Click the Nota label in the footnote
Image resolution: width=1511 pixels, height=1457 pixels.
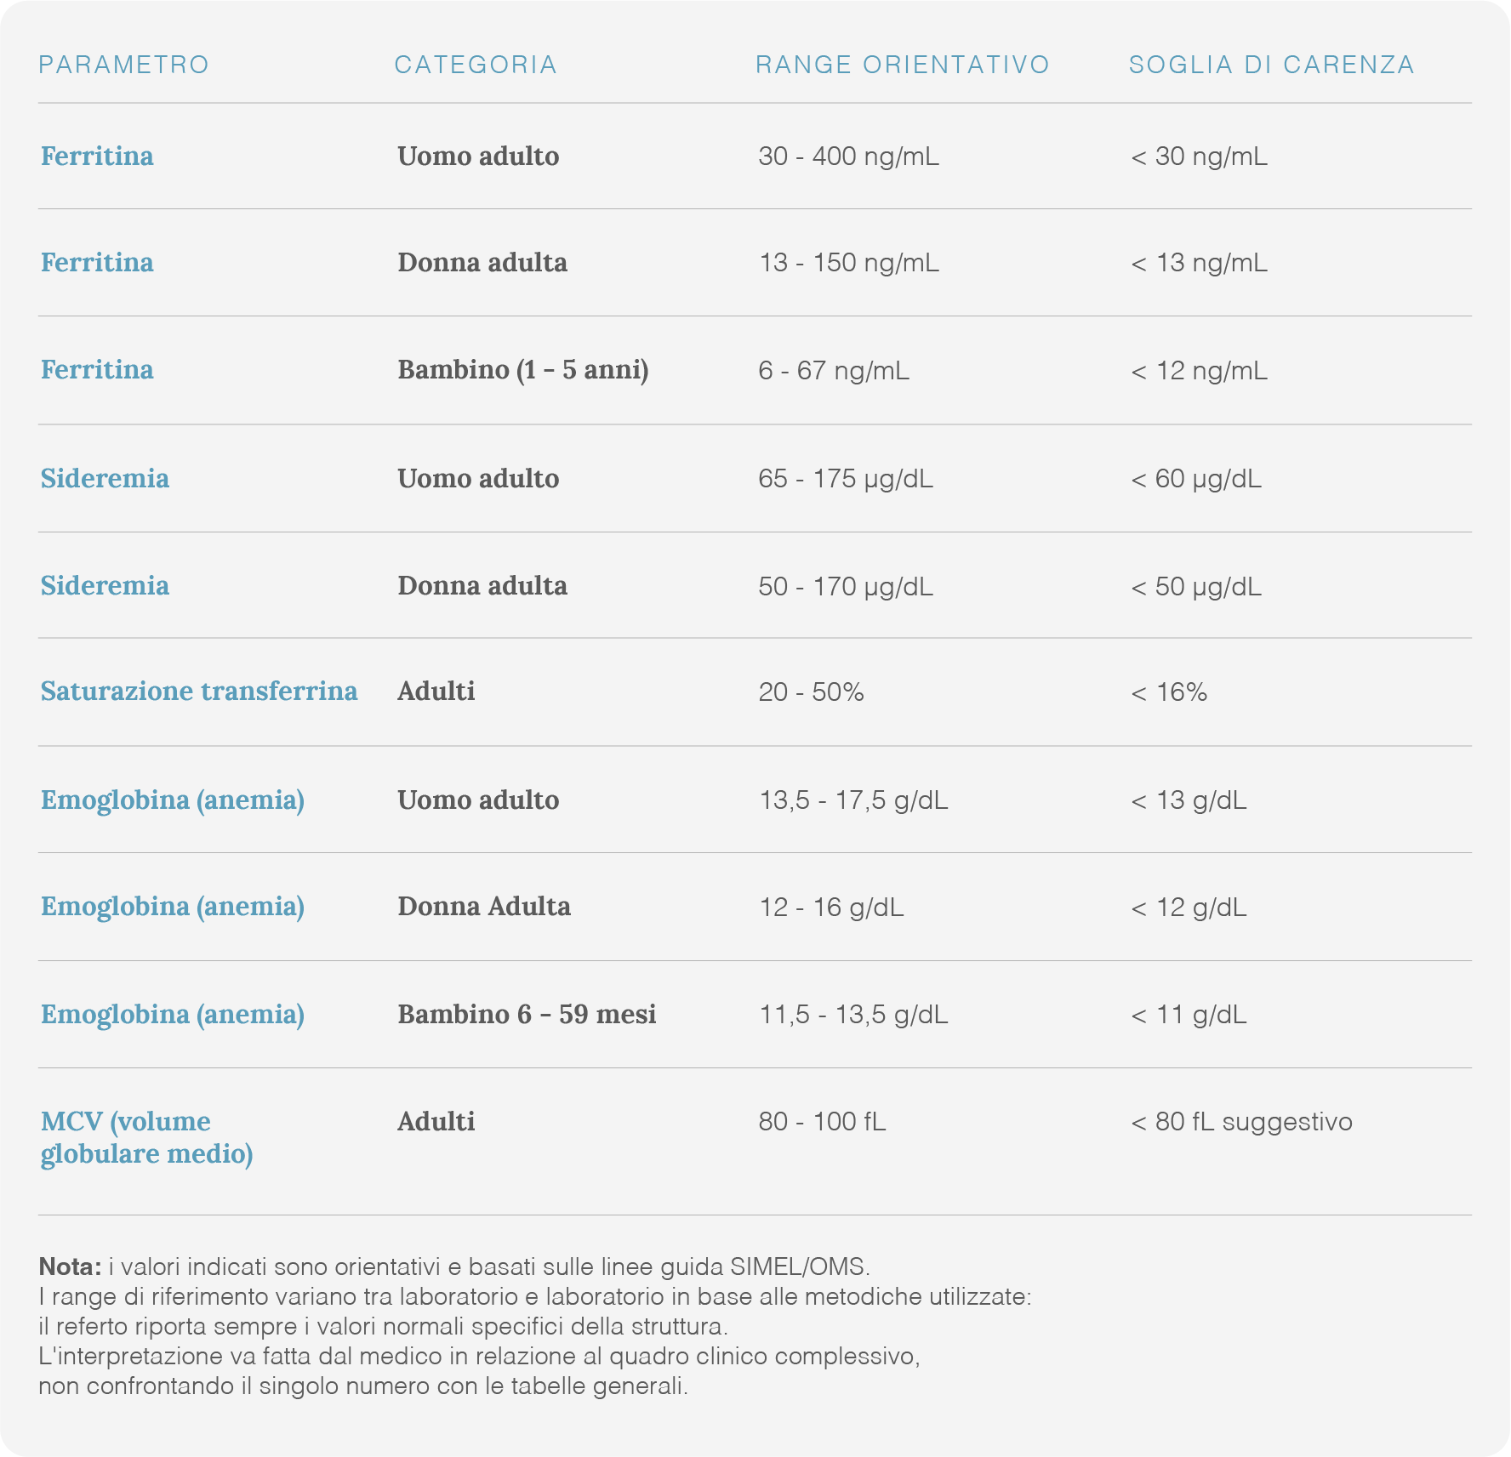coord(71,1266)
